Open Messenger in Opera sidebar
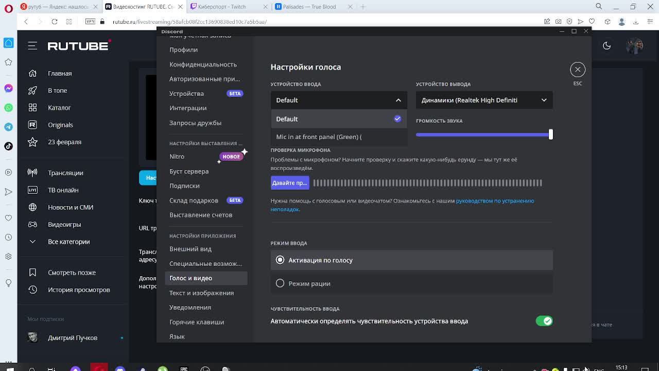The width and height of the screenshot is (659, 371). (x=8, y=89)
